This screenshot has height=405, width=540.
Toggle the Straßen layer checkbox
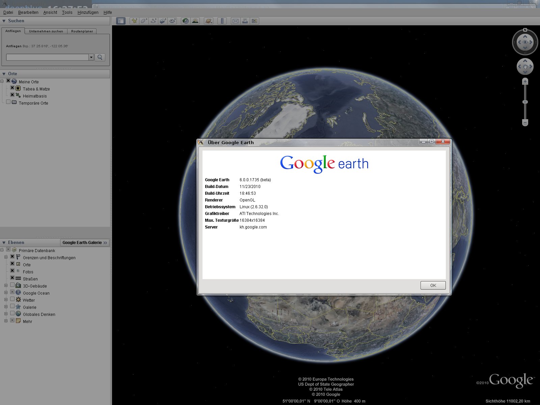pos(12,278)
